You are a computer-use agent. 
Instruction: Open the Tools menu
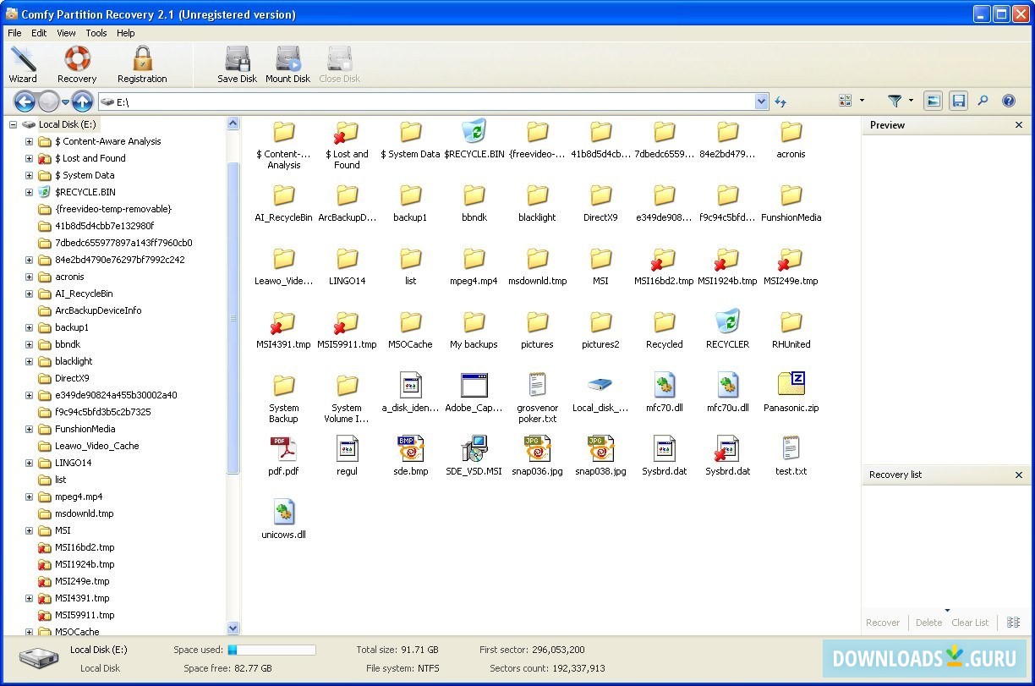pyautogui.click(x=96, y=33)
